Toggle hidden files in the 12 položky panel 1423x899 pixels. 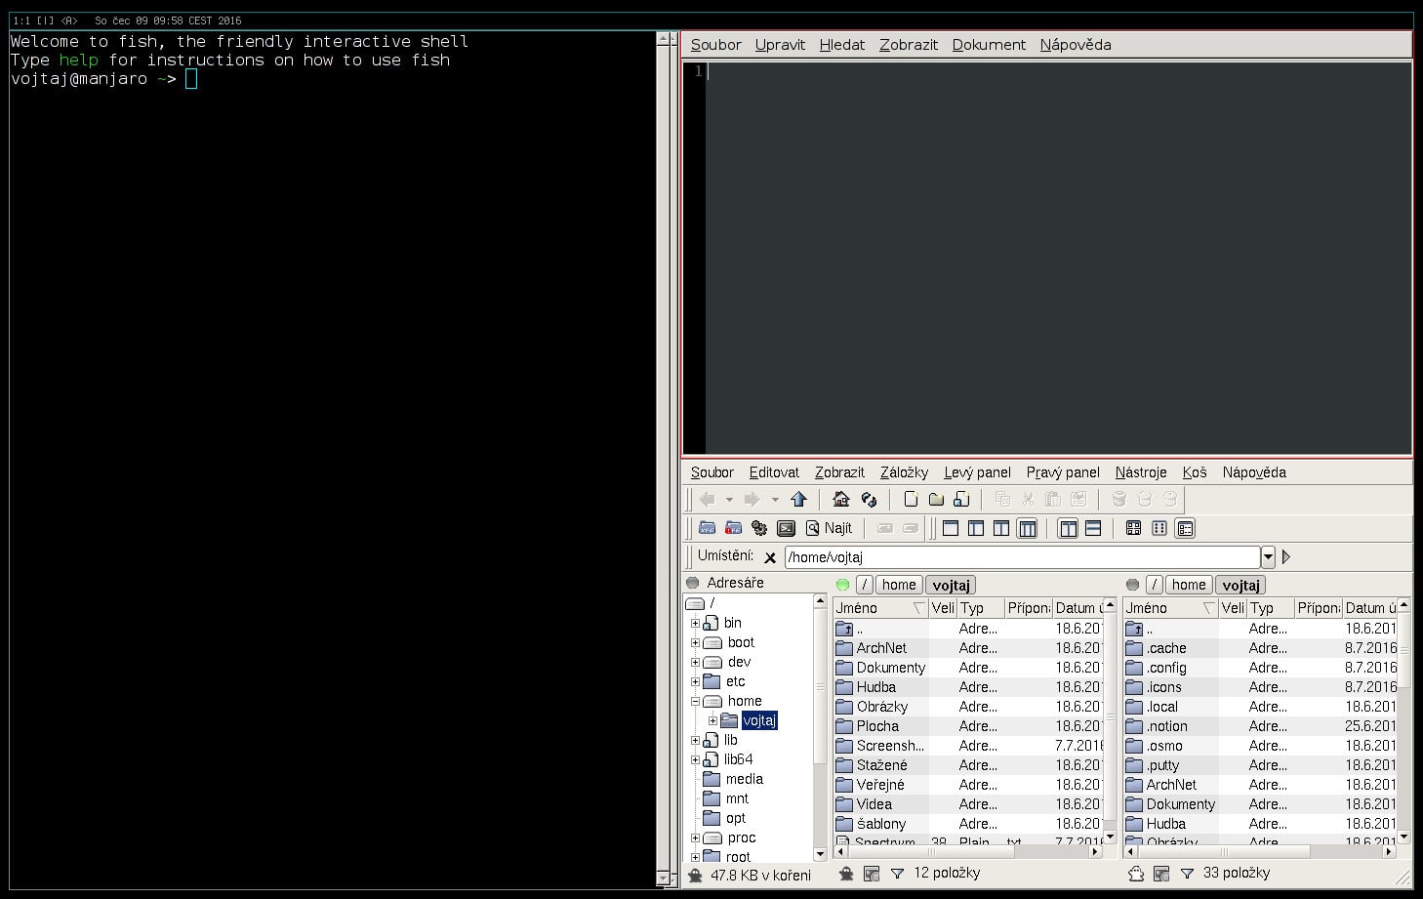[846, 874]
